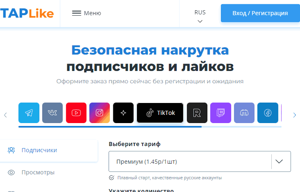Show next social networks with right arrow
The height and width of the screenshot is (192, 300).
(295, 115)
